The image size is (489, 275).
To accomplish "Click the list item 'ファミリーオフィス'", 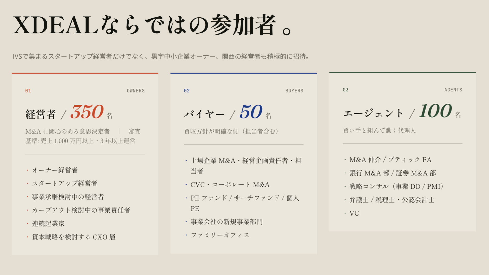I will pyautogui.click(x=220, y=235).
